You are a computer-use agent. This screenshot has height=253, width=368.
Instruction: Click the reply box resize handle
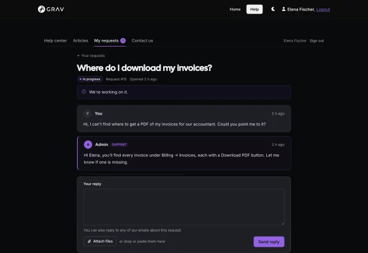pos(283,224)
